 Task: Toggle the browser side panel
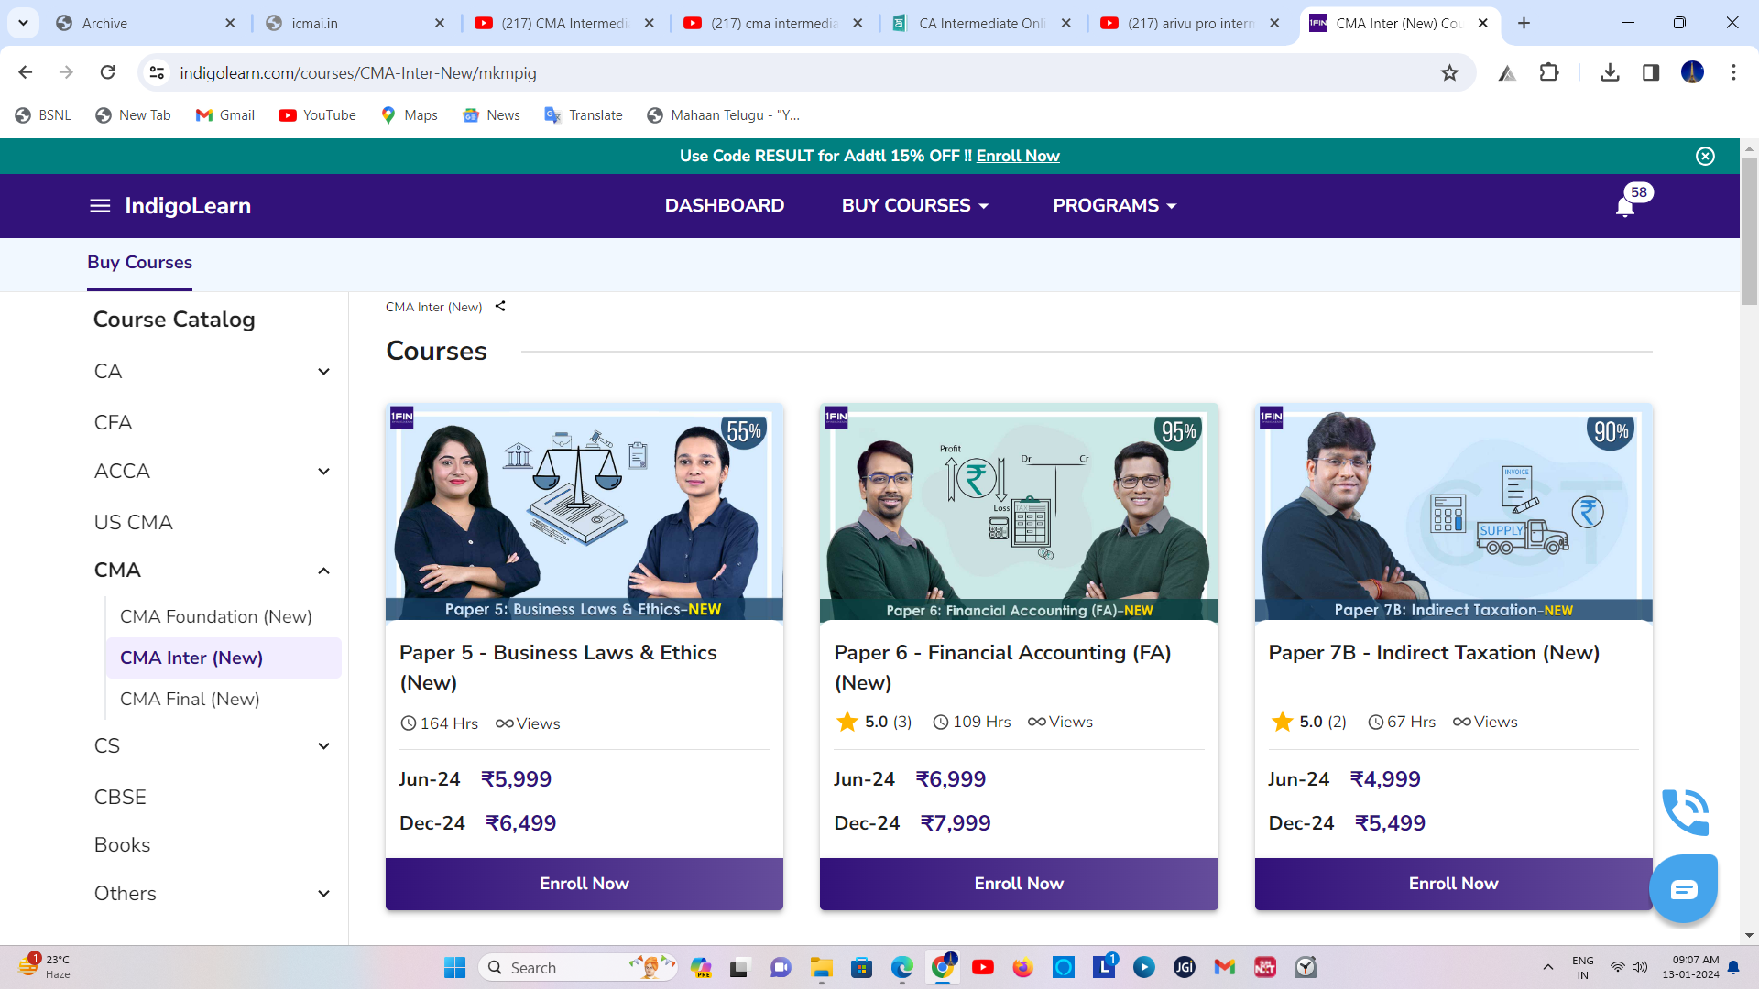[x=1651, y=73]
